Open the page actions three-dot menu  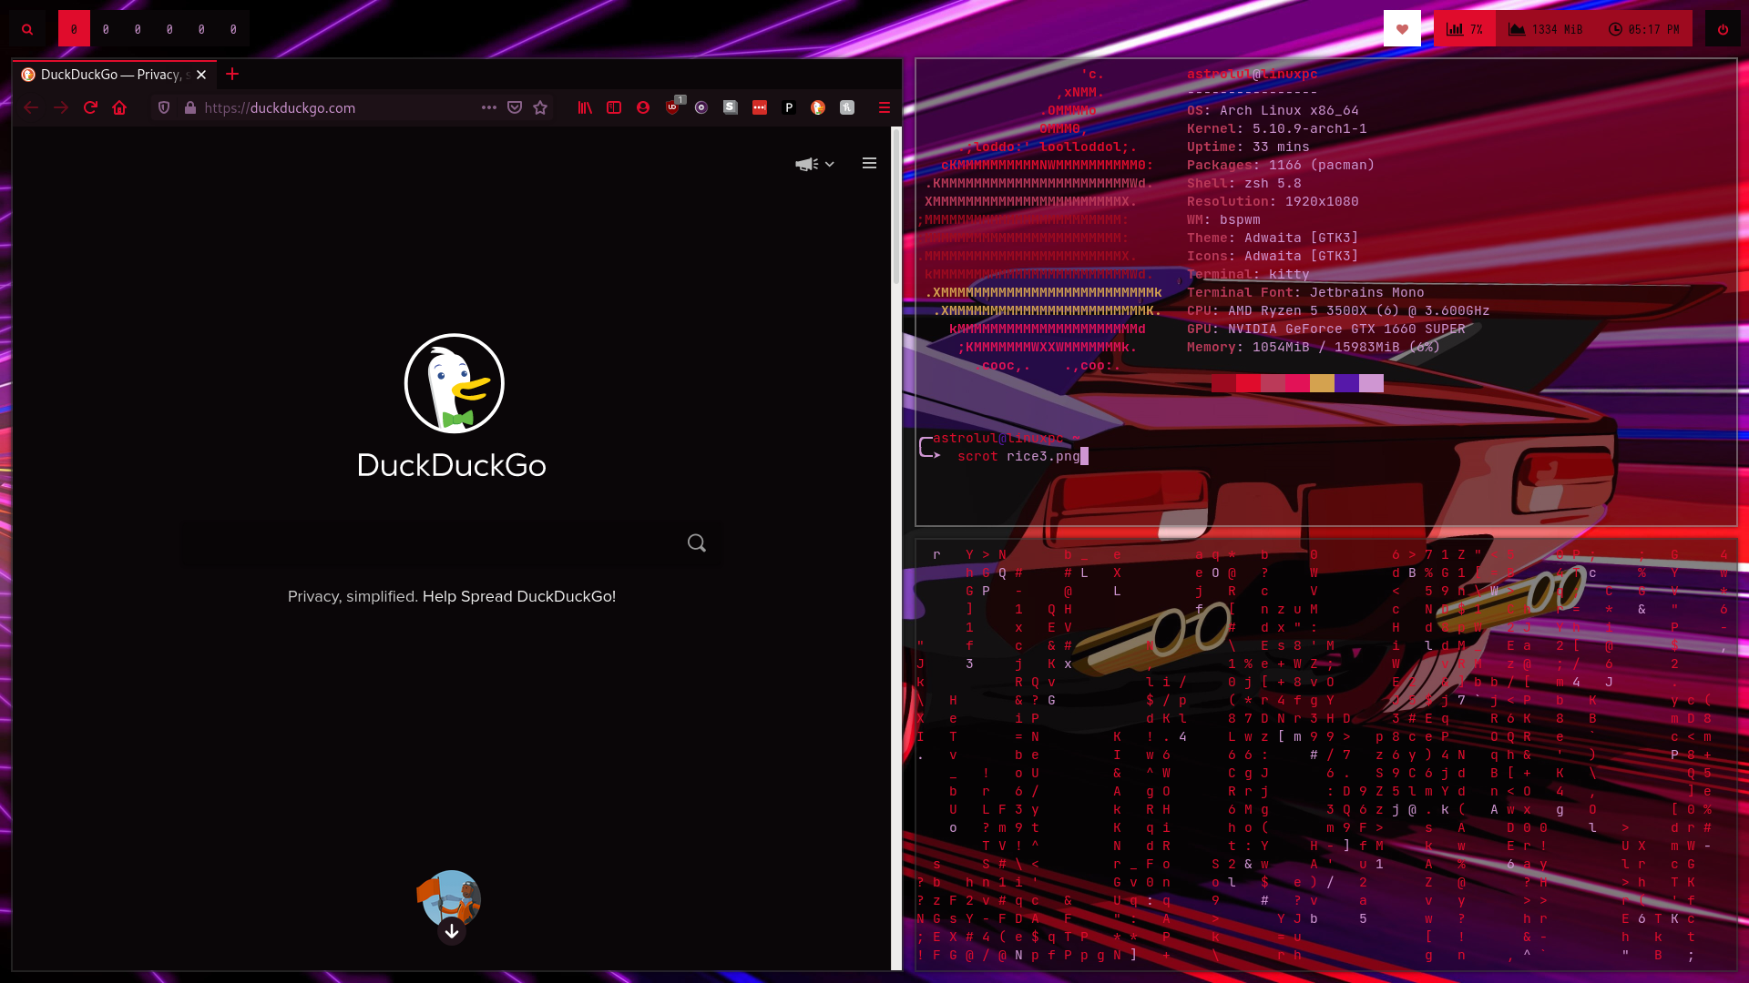(x=489, y=107)
